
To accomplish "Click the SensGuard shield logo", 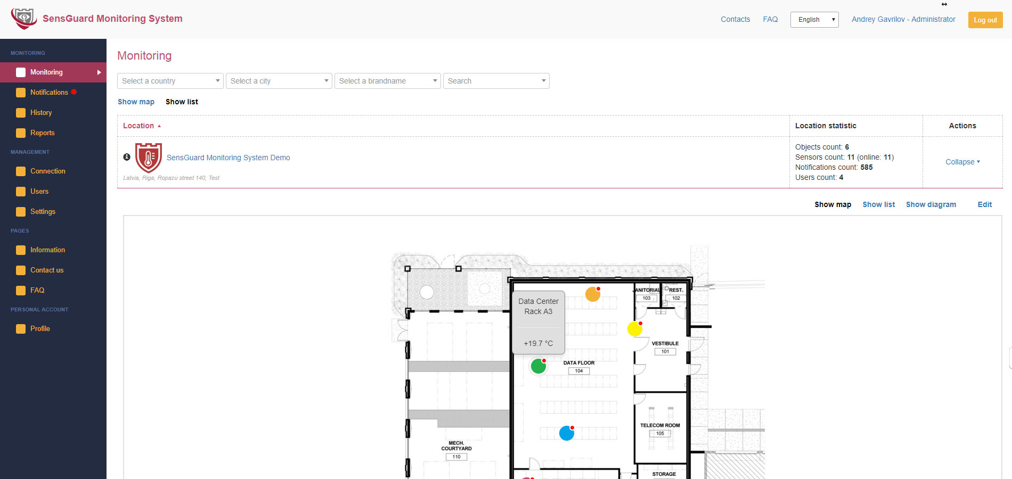I will (x=23, y=18).
